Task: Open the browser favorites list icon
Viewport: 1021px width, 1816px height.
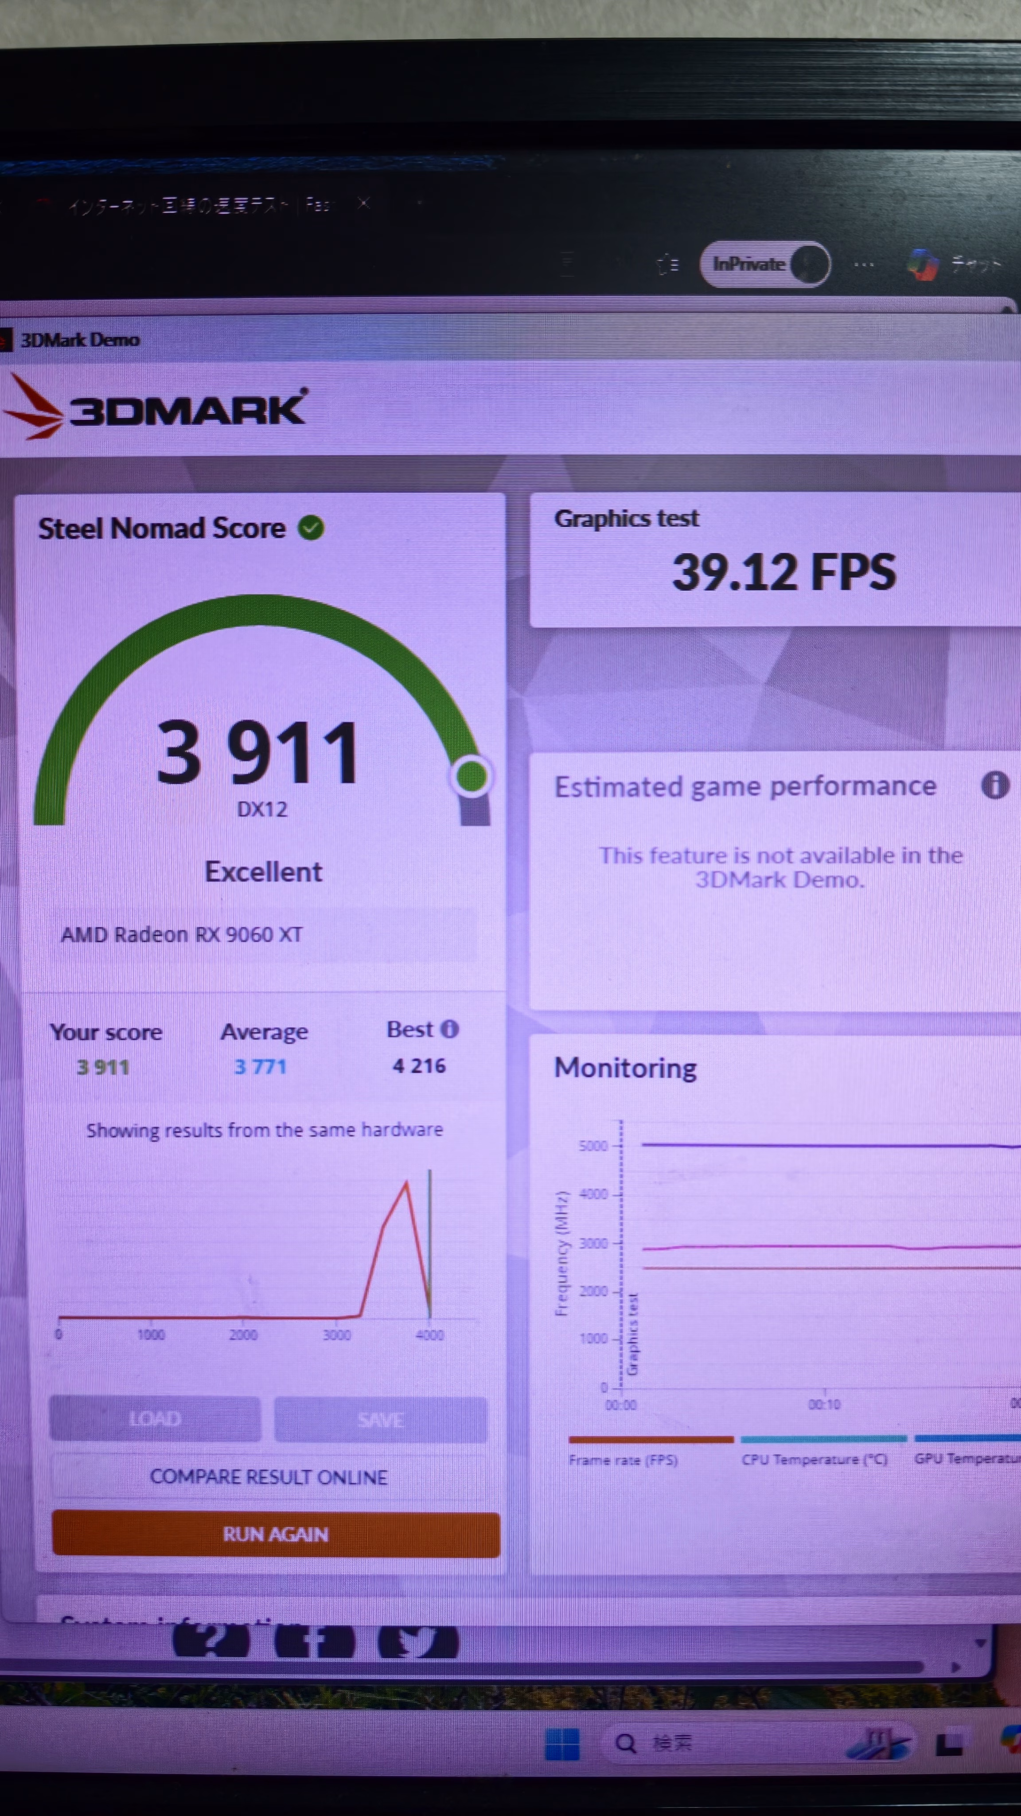Action: 668,264
